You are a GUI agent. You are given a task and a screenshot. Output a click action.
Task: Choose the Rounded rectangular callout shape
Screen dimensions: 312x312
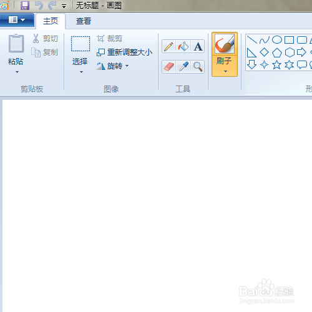[302, 65]
